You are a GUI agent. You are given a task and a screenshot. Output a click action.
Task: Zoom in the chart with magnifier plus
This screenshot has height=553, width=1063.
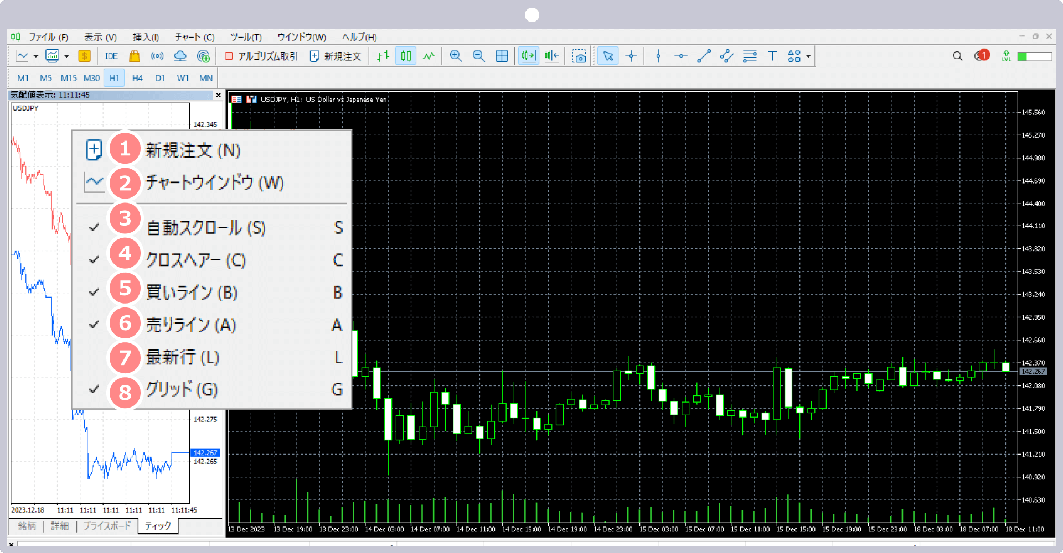[x=456, y=56]
